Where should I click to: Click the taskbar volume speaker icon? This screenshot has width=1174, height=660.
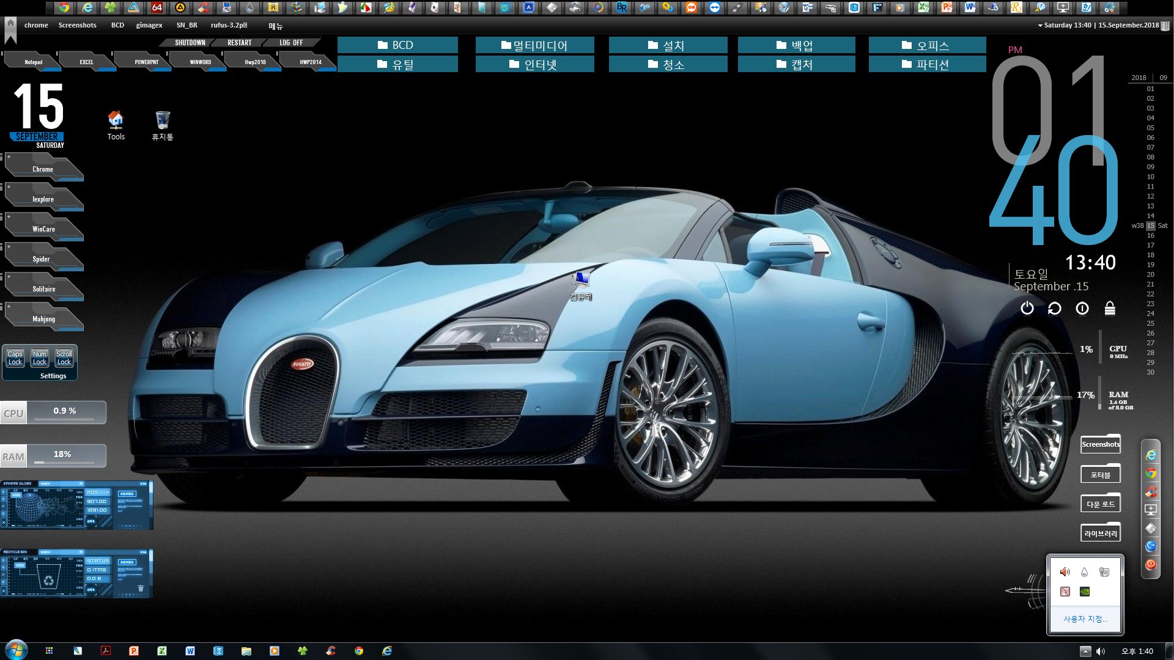tap(1101, 651)
